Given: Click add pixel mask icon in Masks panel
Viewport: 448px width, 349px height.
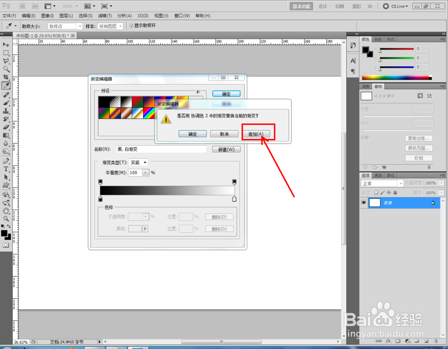Looking at the screenshot, I should 420,96.
